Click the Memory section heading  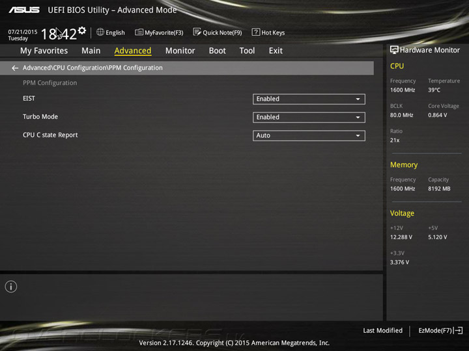click(x=404, y=164)
